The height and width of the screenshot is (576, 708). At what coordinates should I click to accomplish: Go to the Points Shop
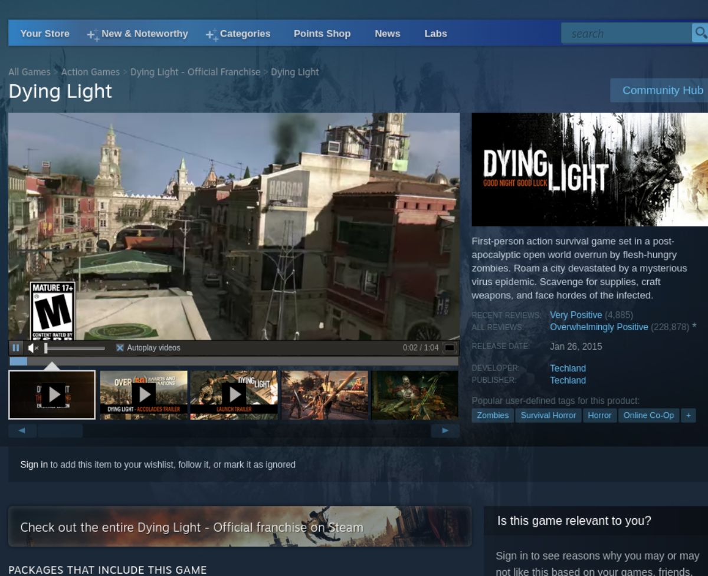[x=322, y=34]
